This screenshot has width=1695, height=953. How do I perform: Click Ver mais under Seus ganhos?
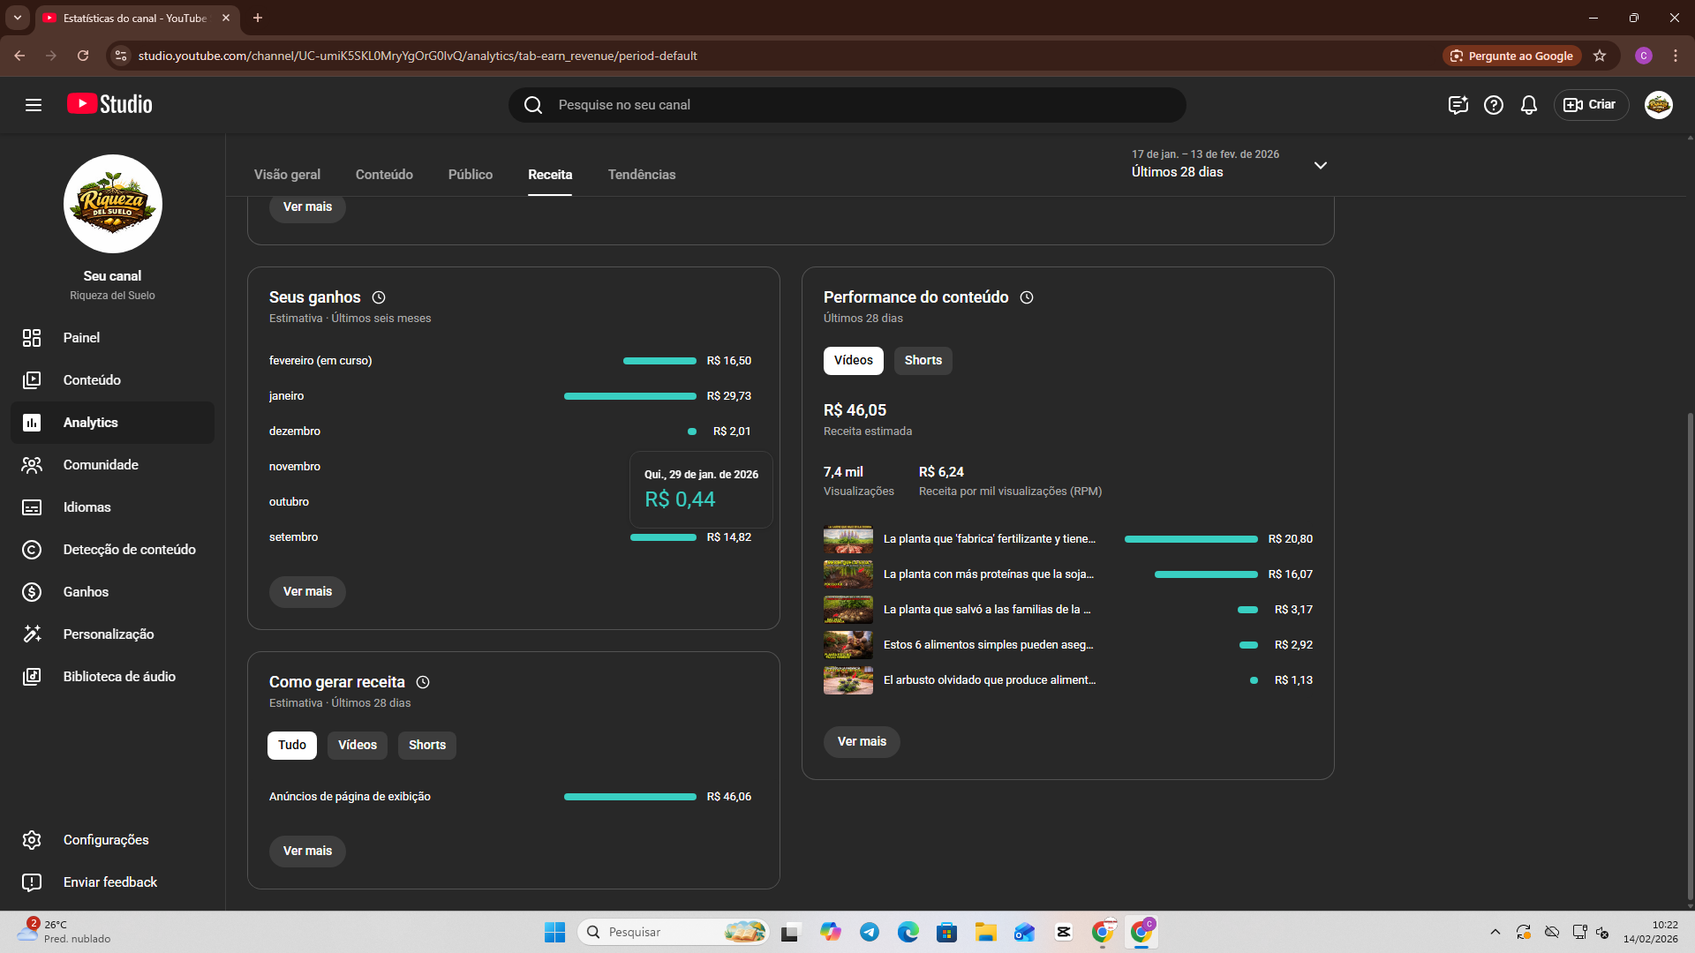point(307,591)
